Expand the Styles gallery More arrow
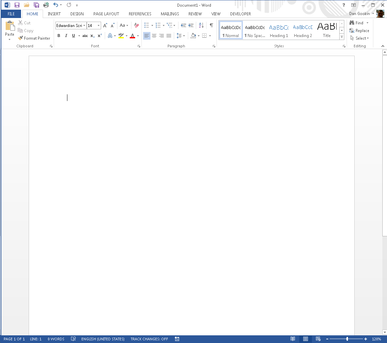 [342, 37]
